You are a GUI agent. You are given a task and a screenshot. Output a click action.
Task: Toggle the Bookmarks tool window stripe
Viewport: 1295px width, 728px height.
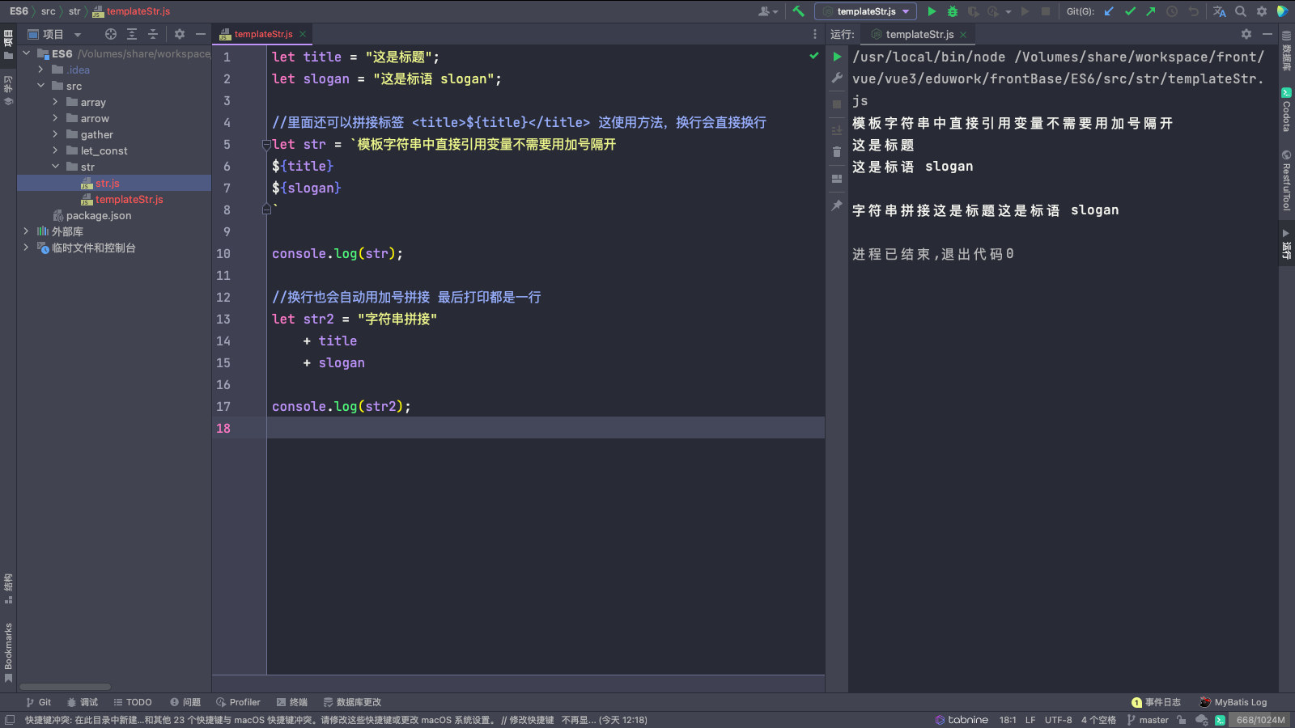click(x=8, y=651)
